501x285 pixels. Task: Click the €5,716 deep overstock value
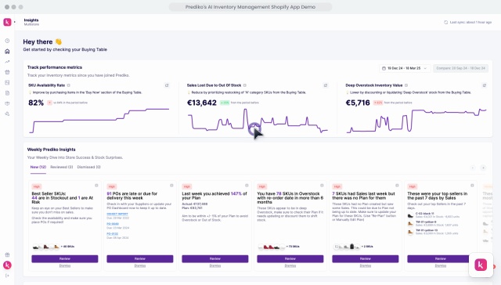358,103
